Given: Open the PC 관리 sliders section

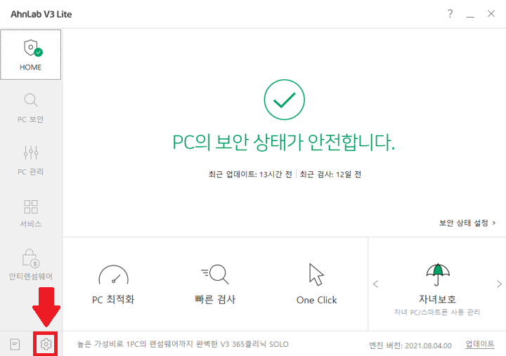Looking at the screenshot, I should pos(31,160).
